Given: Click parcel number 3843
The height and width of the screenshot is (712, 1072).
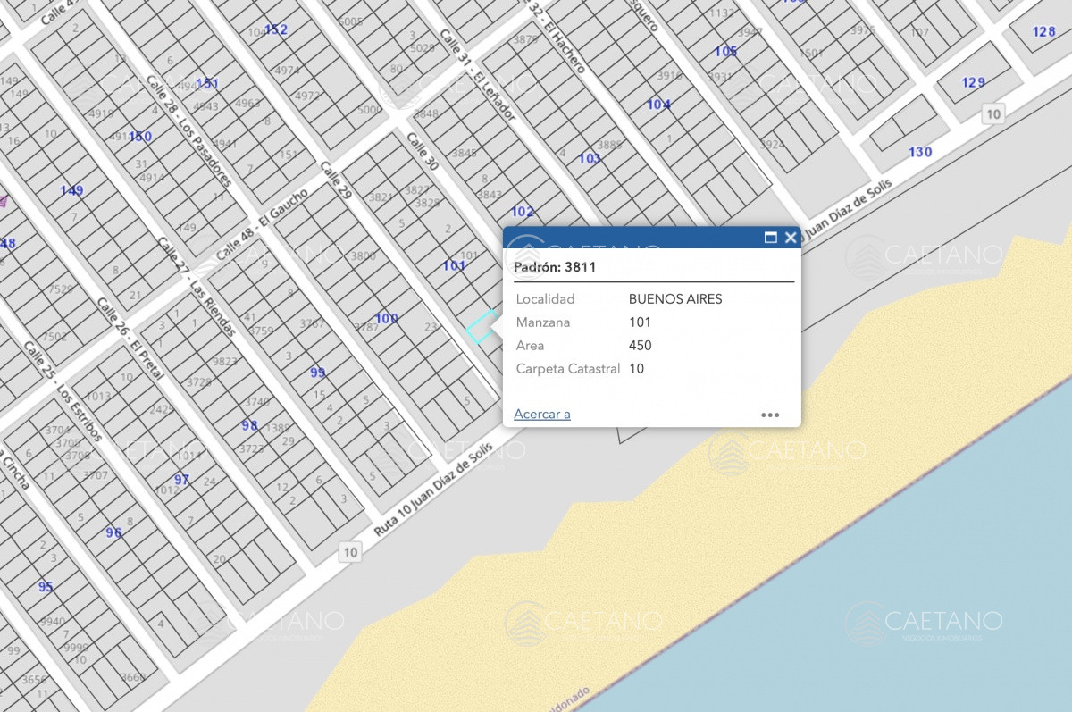Looking at the screenshot, I should (490, 195).
